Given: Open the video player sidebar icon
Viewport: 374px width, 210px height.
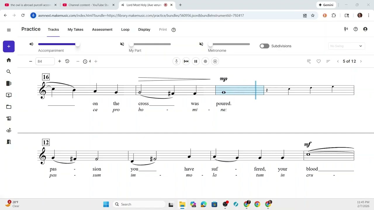Looking at the screenshot, I should click(9, 95).
